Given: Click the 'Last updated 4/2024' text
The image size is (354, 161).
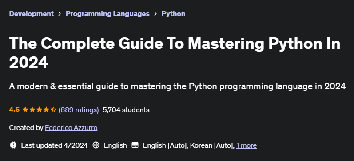Looking at the screenshot, I should 54,145.
